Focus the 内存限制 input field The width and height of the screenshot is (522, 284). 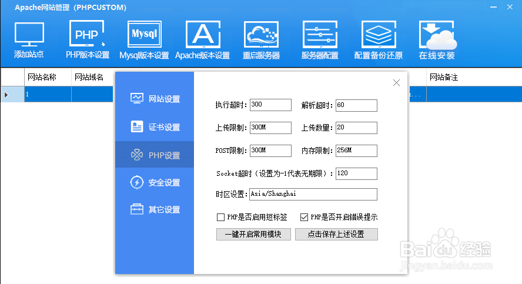click(356, 151)
